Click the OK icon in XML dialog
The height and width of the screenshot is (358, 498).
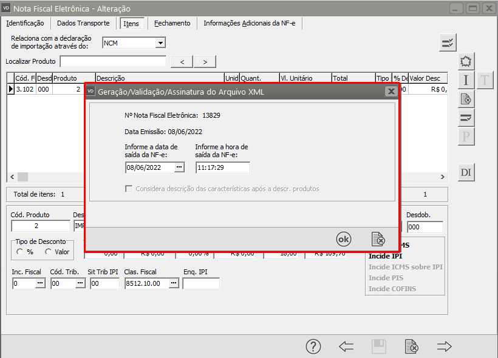[x=344, y=239]
